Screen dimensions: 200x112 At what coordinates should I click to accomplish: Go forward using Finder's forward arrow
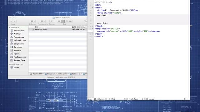(15, 21)
